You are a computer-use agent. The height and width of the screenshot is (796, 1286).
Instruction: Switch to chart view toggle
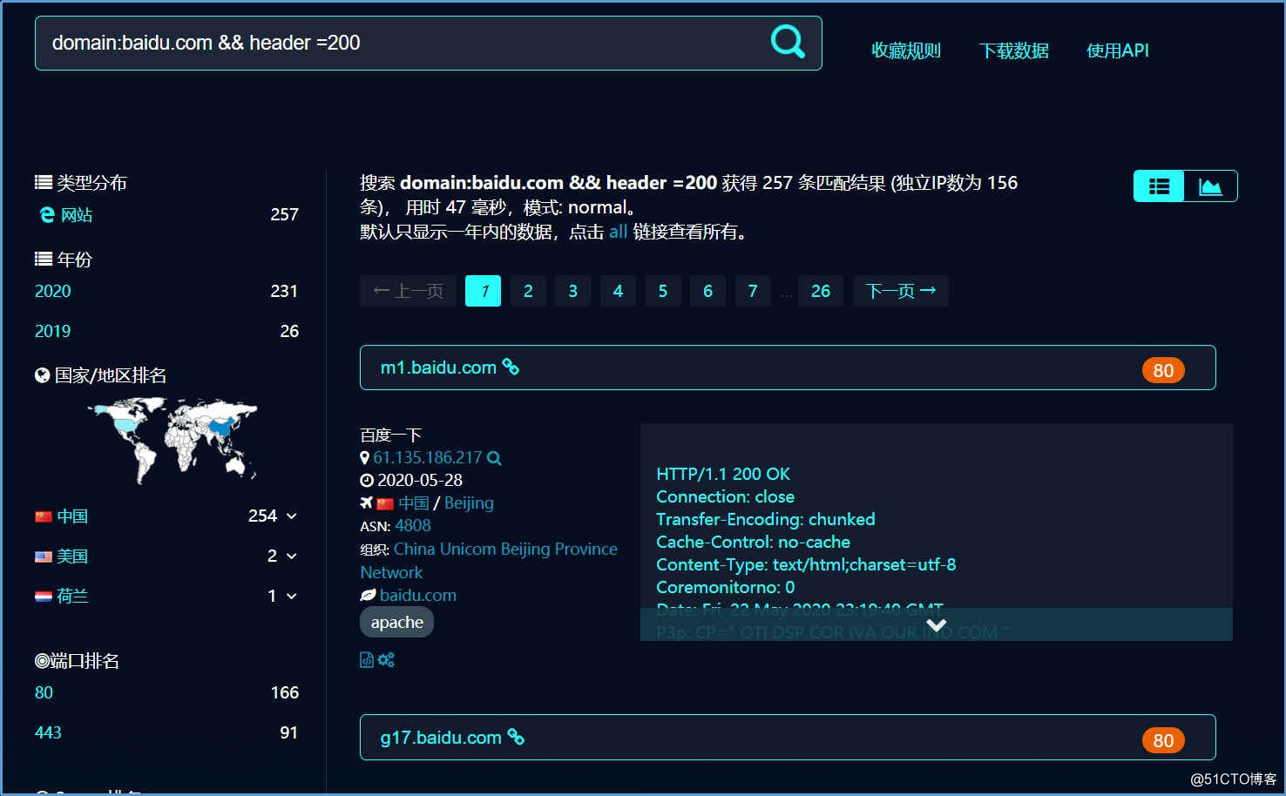[x=1210, y=186]
